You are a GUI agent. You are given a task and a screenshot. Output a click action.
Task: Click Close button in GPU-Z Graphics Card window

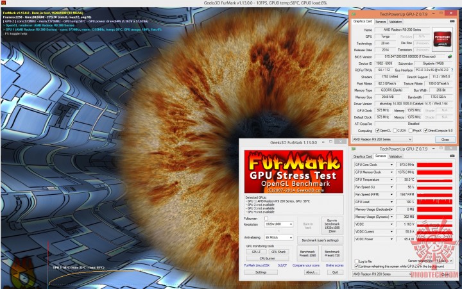point(445,140)
